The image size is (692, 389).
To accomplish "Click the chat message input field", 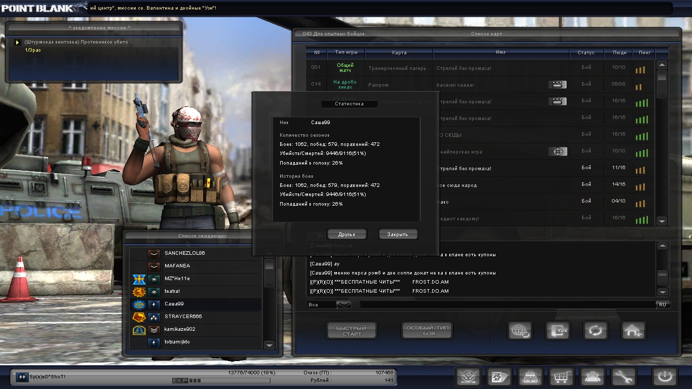I will [508, 304].
